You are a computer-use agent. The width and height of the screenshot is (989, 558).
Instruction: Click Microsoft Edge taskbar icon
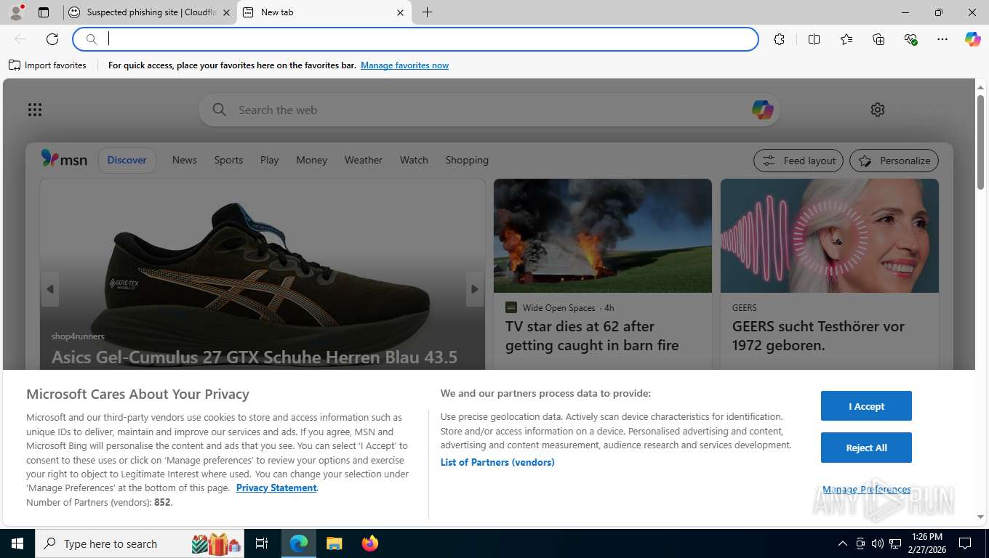tap(299, 543)
